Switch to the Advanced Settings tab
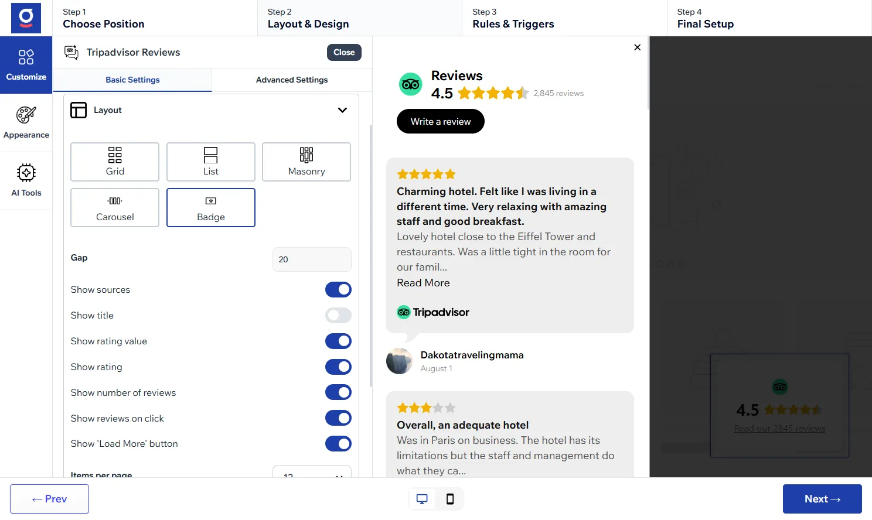872x520 pixels. [292, 80]
